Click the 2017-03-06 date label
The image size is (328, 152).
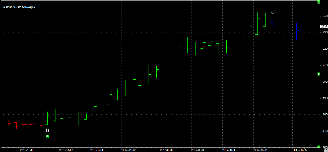(x=198, y=150)
